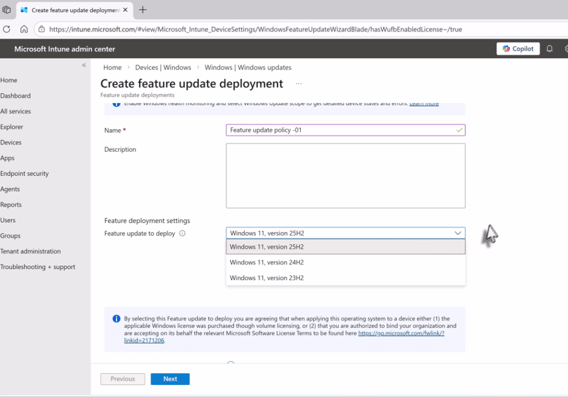The width and height of the screenshot is (568, 397).
Task: Open Endpoint security in sidebar
Action: click(24, 174)
